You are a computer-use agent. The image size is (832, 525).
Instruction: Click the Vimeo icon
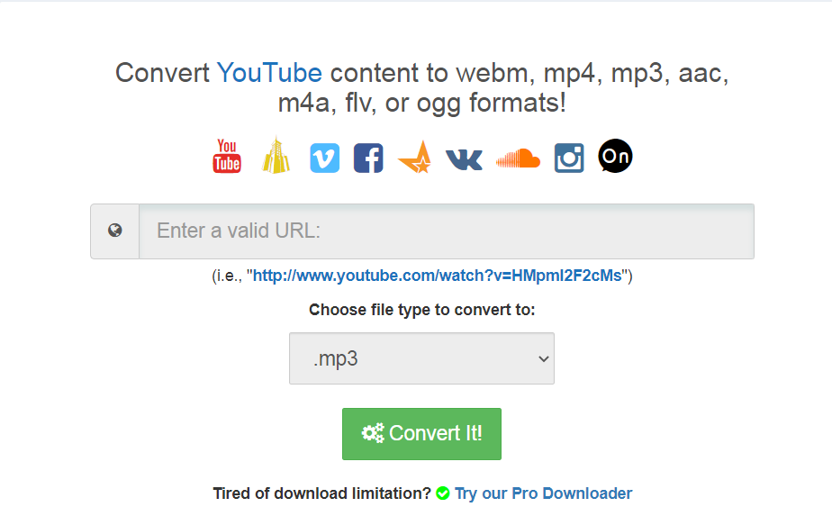[x=325, y=158]
